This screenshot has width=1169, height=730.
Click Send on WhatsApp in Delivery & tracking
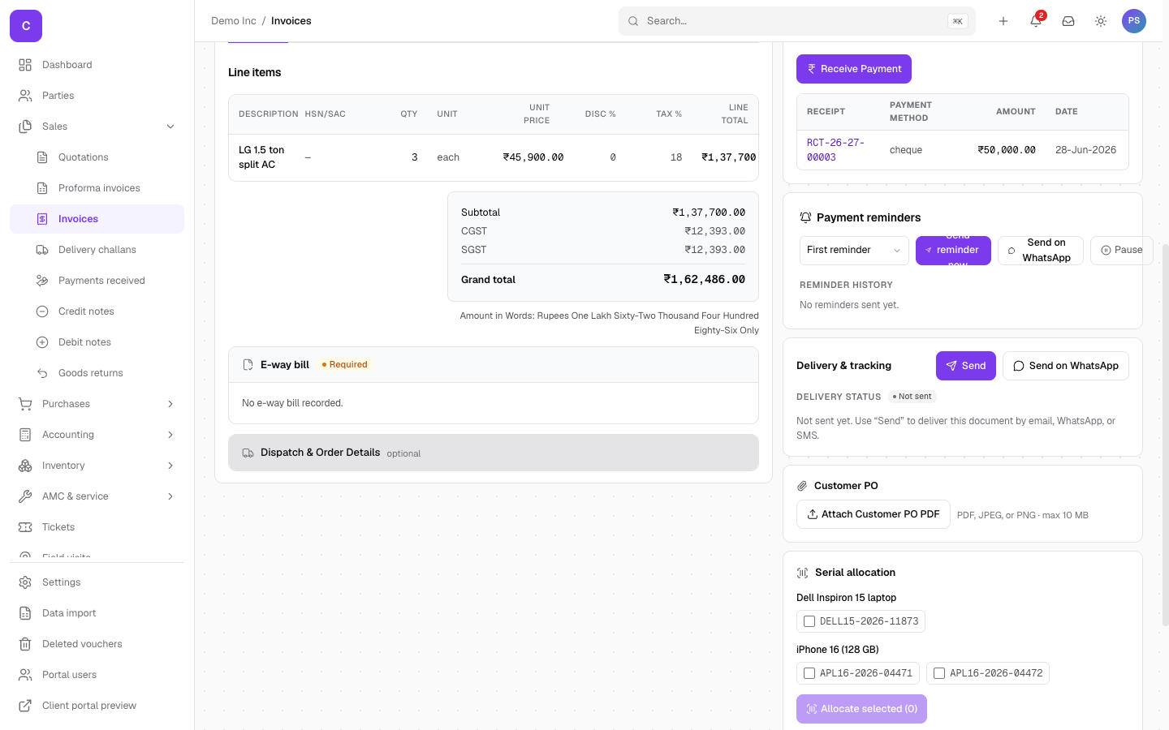(x=1066, y=366)
